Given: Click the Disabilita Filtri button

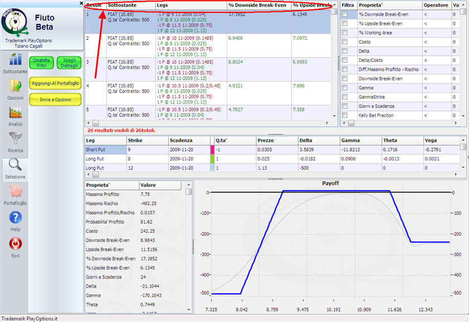Looking at the screenshot, I should pos(42,62).
